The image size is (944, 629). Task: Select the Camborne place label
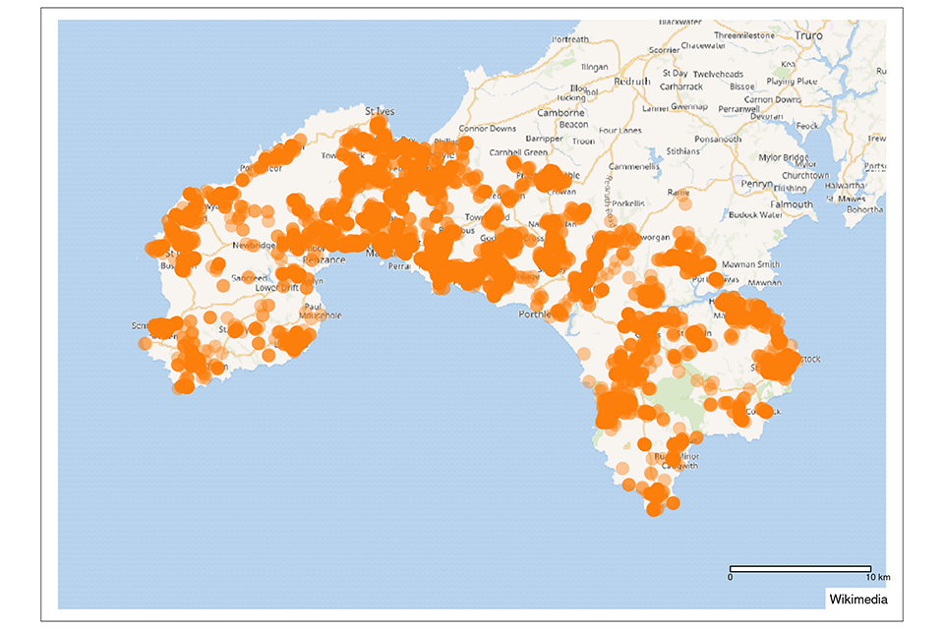tap(560, 113)
